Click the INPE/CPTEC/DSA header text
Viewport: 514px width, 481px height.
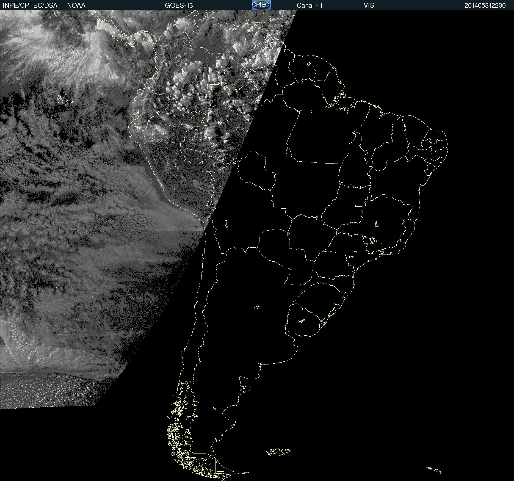coord(30,5)
